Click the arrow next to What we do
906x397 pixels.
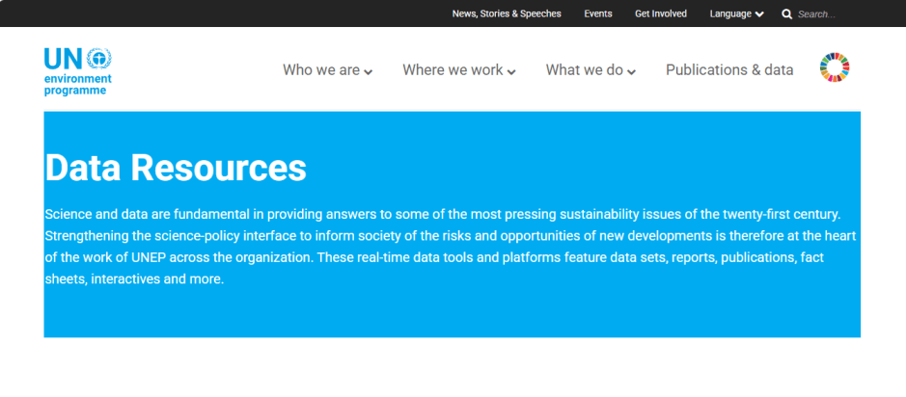631,72
